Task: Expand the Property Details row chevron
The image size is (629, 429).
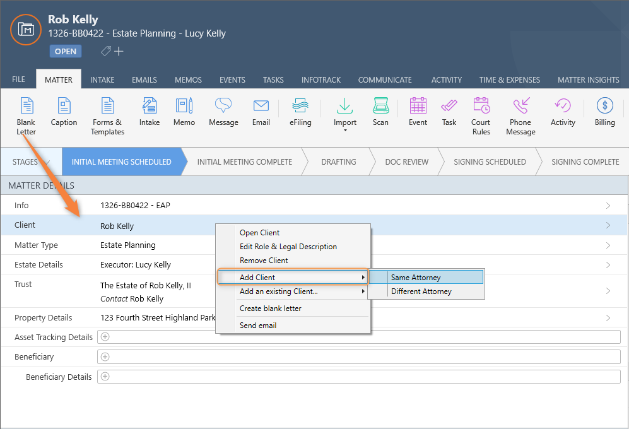Action: coord(608,318)
